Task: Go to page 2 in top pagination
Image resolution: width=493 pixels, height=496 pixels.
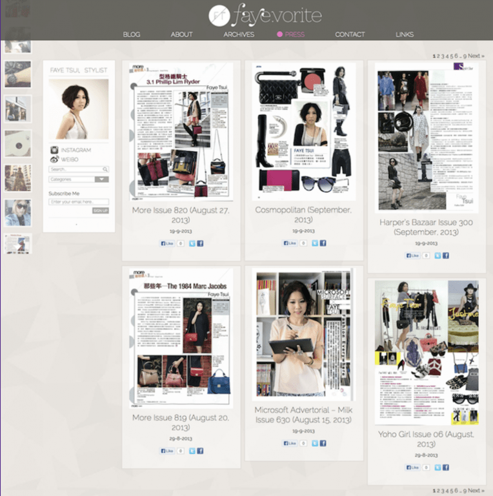Action: point(438,56)
